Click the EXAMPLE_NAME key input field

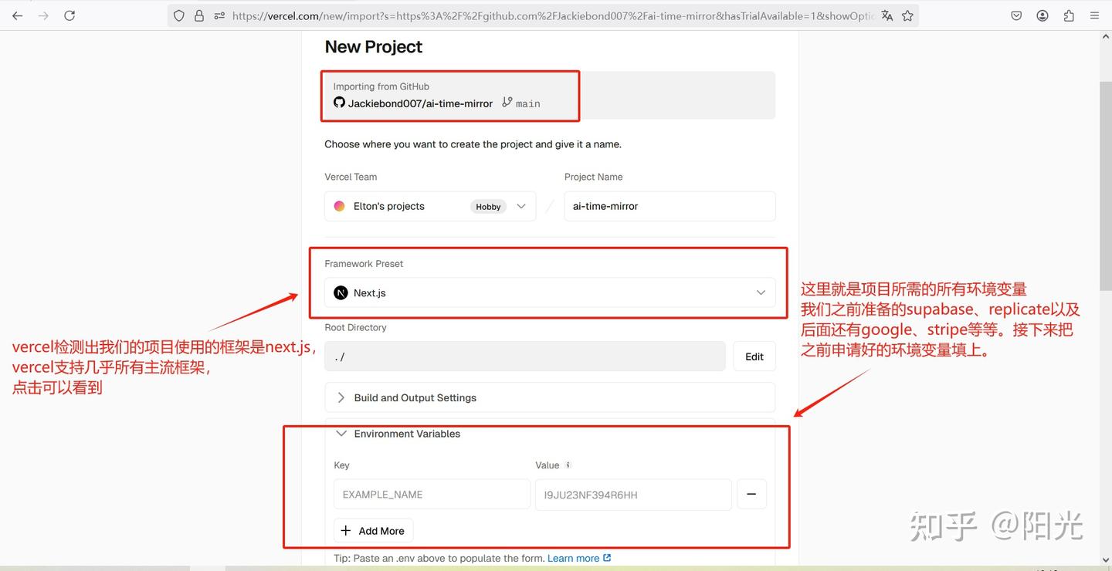(431, 494)
